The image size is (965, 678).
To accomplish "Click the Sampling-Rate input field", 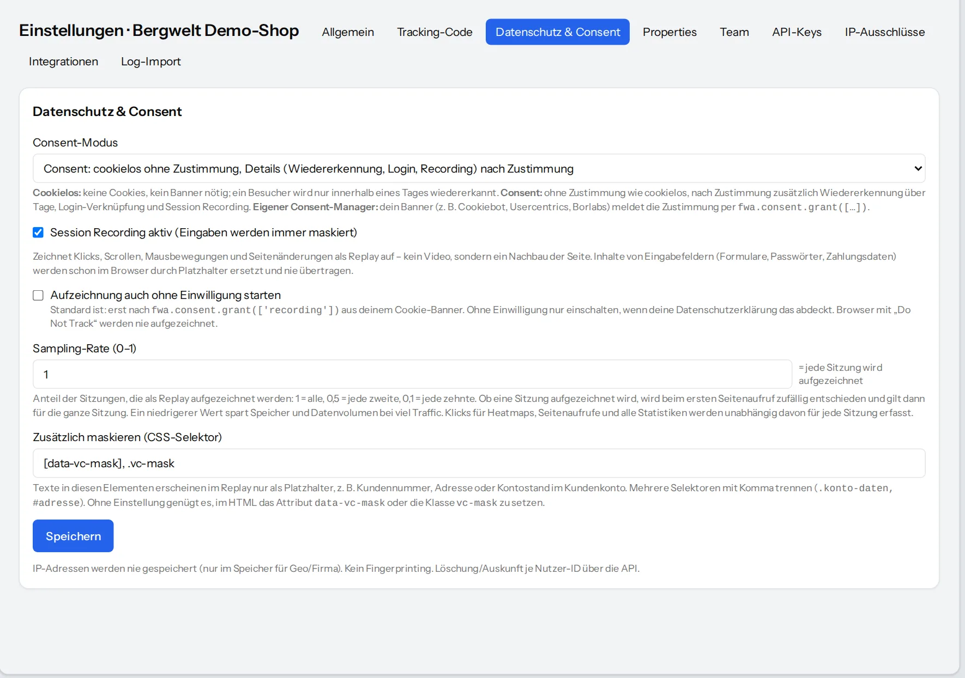I will 412,374.
